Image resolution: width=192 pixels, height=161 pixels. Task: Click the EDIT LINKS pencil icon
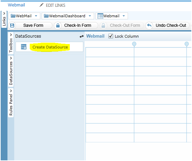tap(41, 5)
